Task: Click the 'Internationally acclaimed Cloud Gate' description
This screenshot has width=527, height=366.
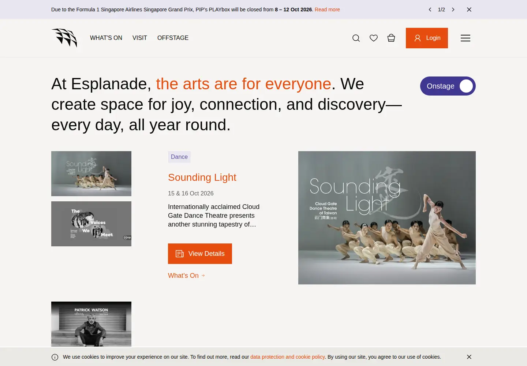Action: tap(214, 216)
